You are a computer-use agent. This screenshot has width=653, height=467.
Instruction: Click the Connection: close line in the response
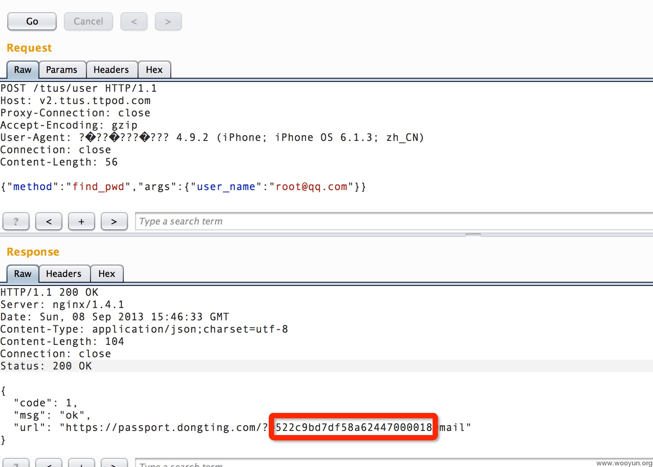pyautogui.click(x=56, y=354)
